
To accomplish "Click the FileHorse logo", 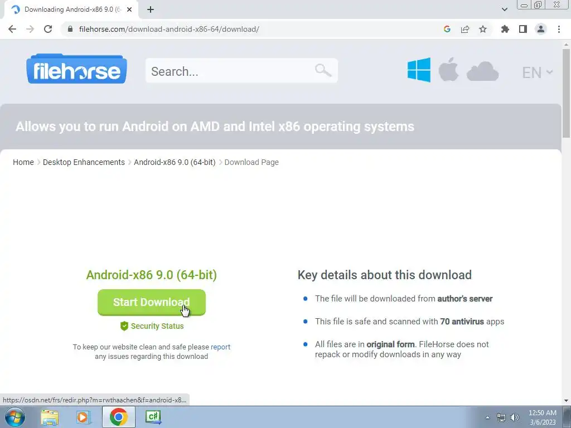I will pyautogui.click(x=76, y=69).
